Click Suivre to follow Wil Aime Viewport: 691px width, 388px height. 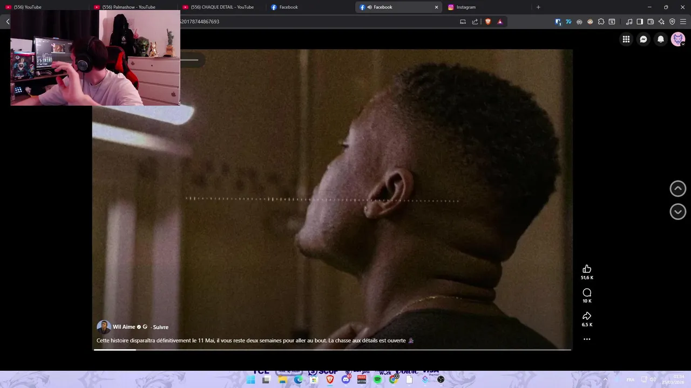click(x=160, y=327)
